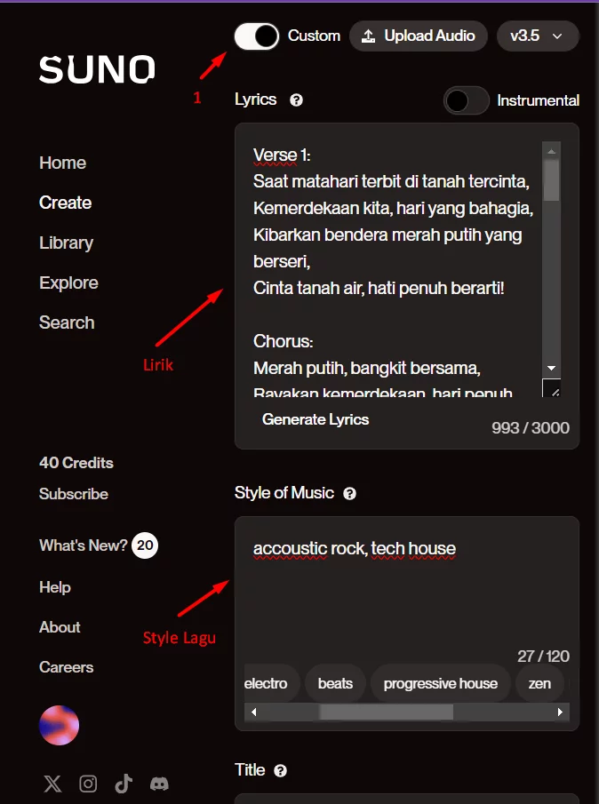Click the 'Merah putih, bangkit bersama,' line
The width and height of the screenshot is (599, 804).
(x=367, y=368)
